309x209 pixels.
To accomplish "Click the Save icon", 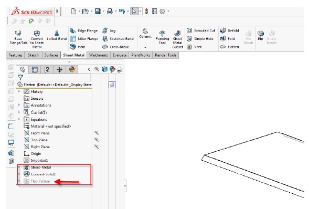I will coord(98,11).
